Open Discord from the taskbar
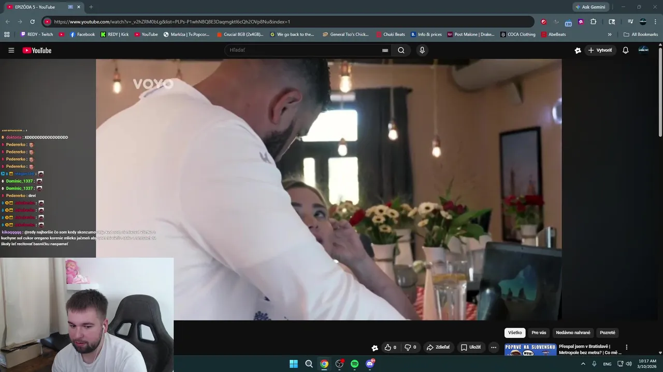 [x=370, y=364]
